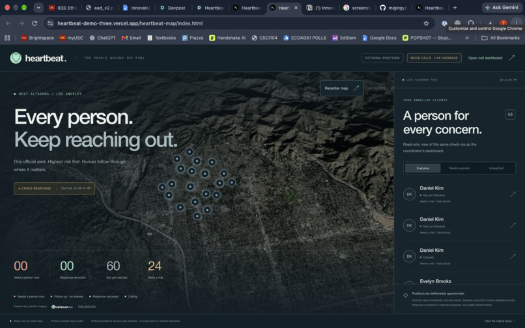This screenshot has width=525, height=328.
Task: Click the Recenter map button
Action: pos(341,88)
